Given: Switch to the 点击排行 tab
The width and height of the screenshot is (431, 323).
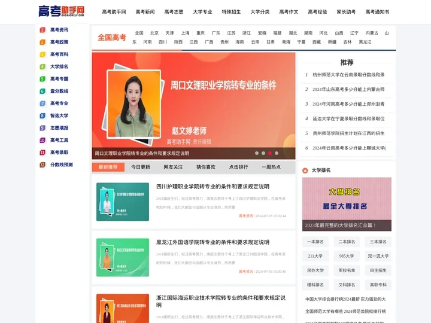Looking at the screenshot, I should click(x=239, y=167).
